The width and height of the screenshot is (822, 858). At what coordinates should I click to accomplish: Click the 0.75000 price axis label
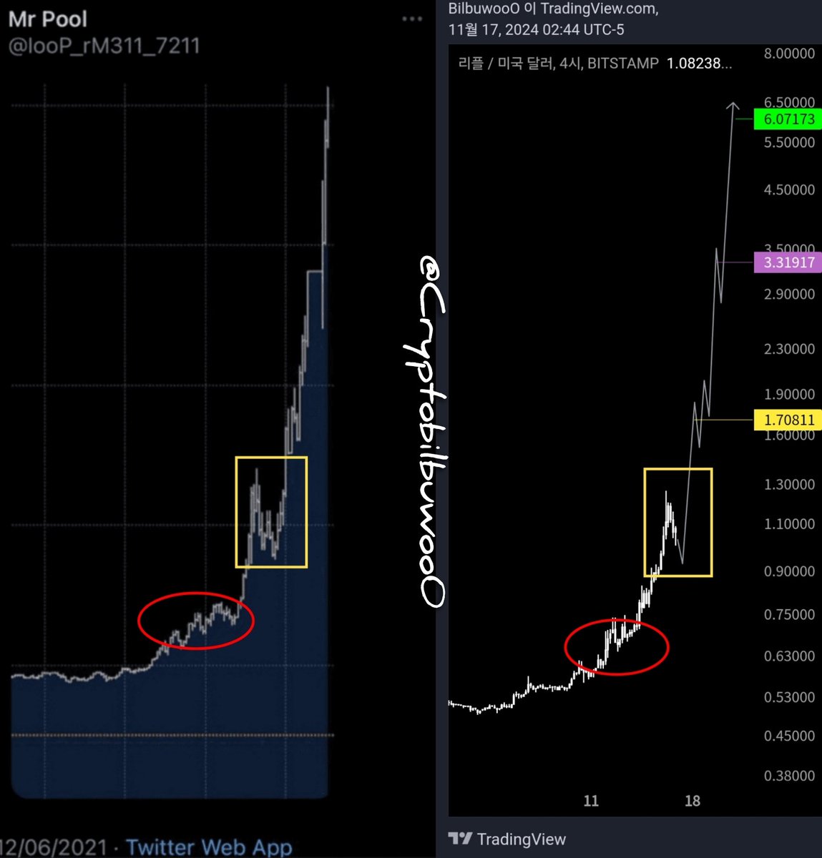pyautogui.click(x=789, y=614)
